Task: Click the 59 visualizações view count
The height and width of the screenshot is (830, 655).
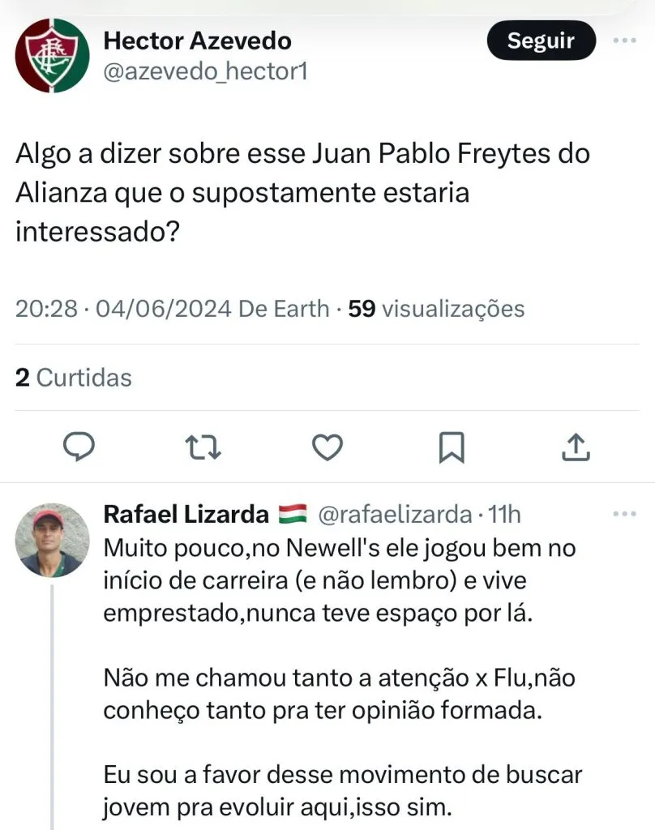Action: (436, 309)
